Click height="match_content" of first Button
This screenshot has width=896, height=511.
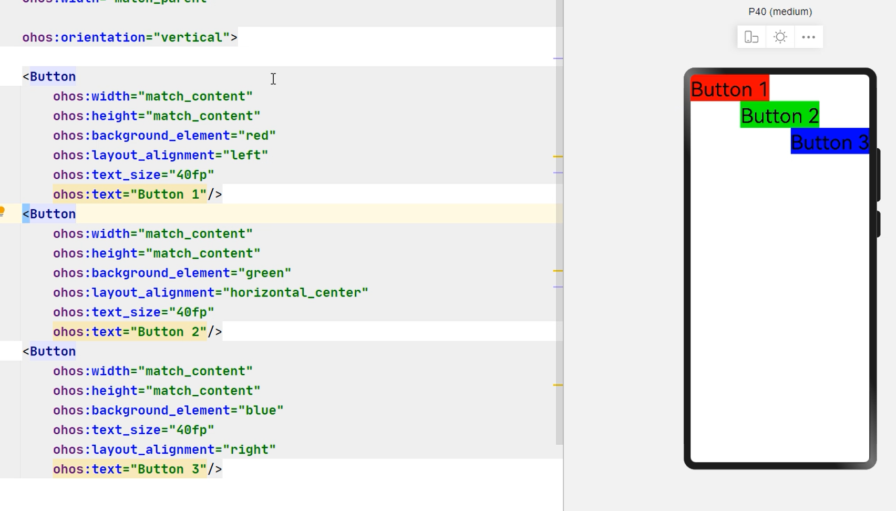[x=157, y=116]
